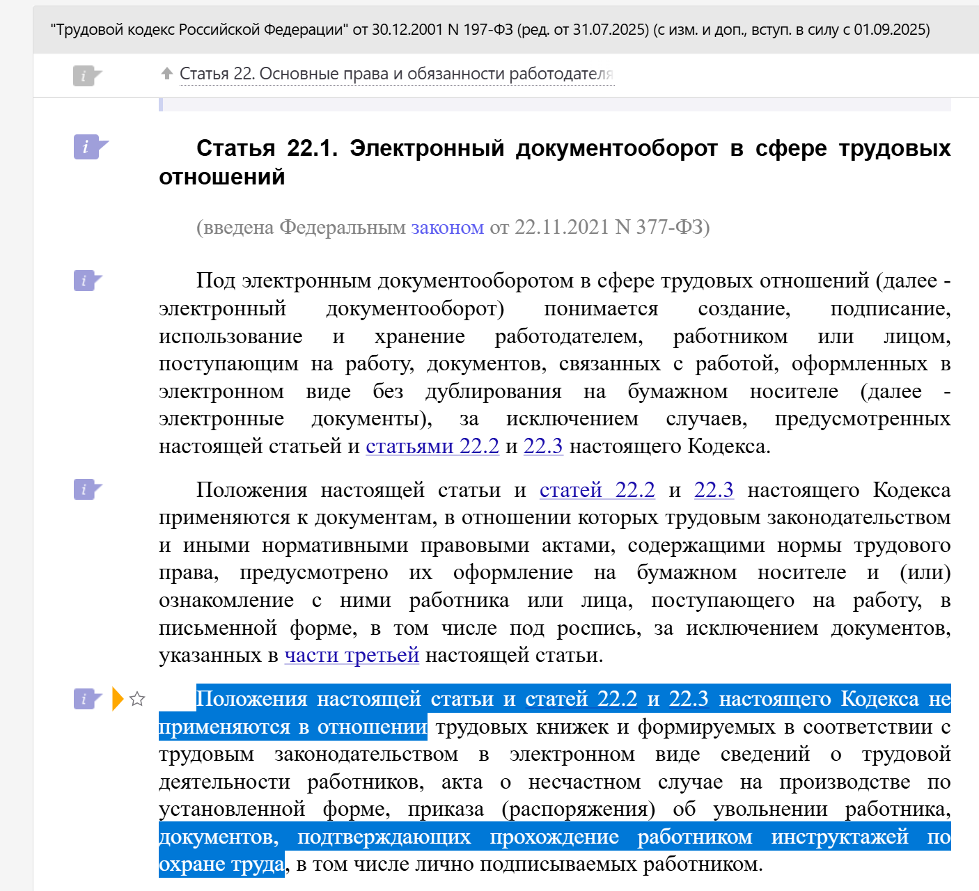Click the 'статей 22.2' link in second paragraph
Image resolution: width=979 pixels, height=891 pixels.
[x=597, y=490]
